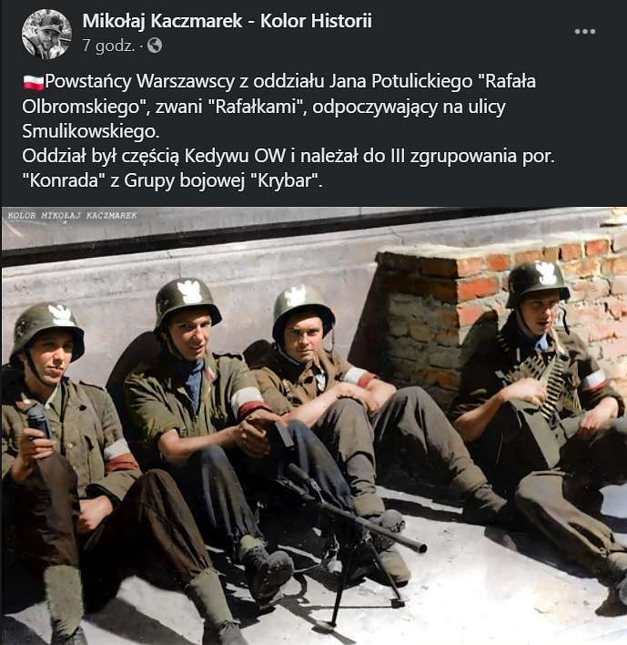Click the '7 godz.' post timestamp
This screenshot has height=645, width=627.
coord(109,46)
